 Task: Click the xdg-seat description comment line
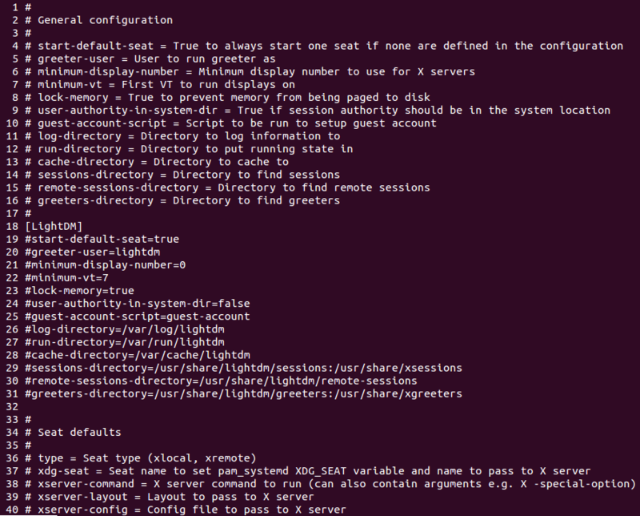click(x=308, y=471)
